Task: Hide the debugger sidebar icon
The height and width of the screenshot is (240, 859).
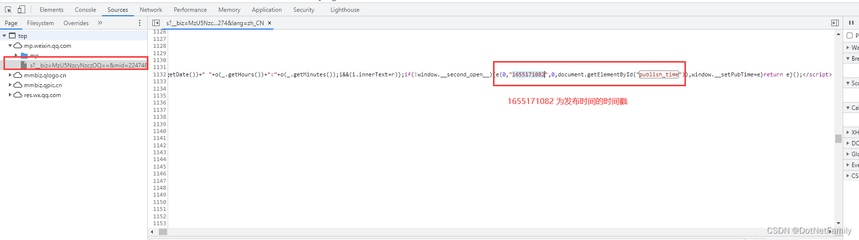Action: pyautogui.click(x=835, y=23)
